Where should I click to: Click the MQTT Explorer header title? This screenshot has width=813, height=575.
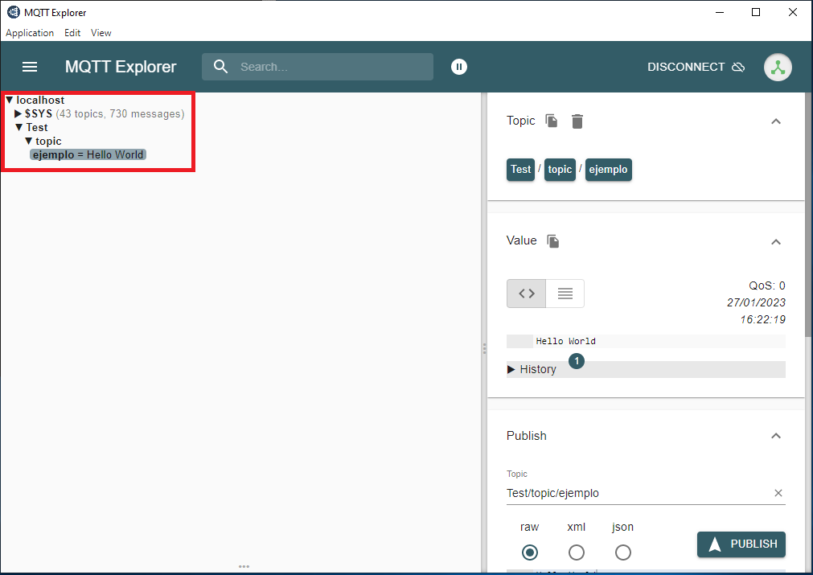121,67
